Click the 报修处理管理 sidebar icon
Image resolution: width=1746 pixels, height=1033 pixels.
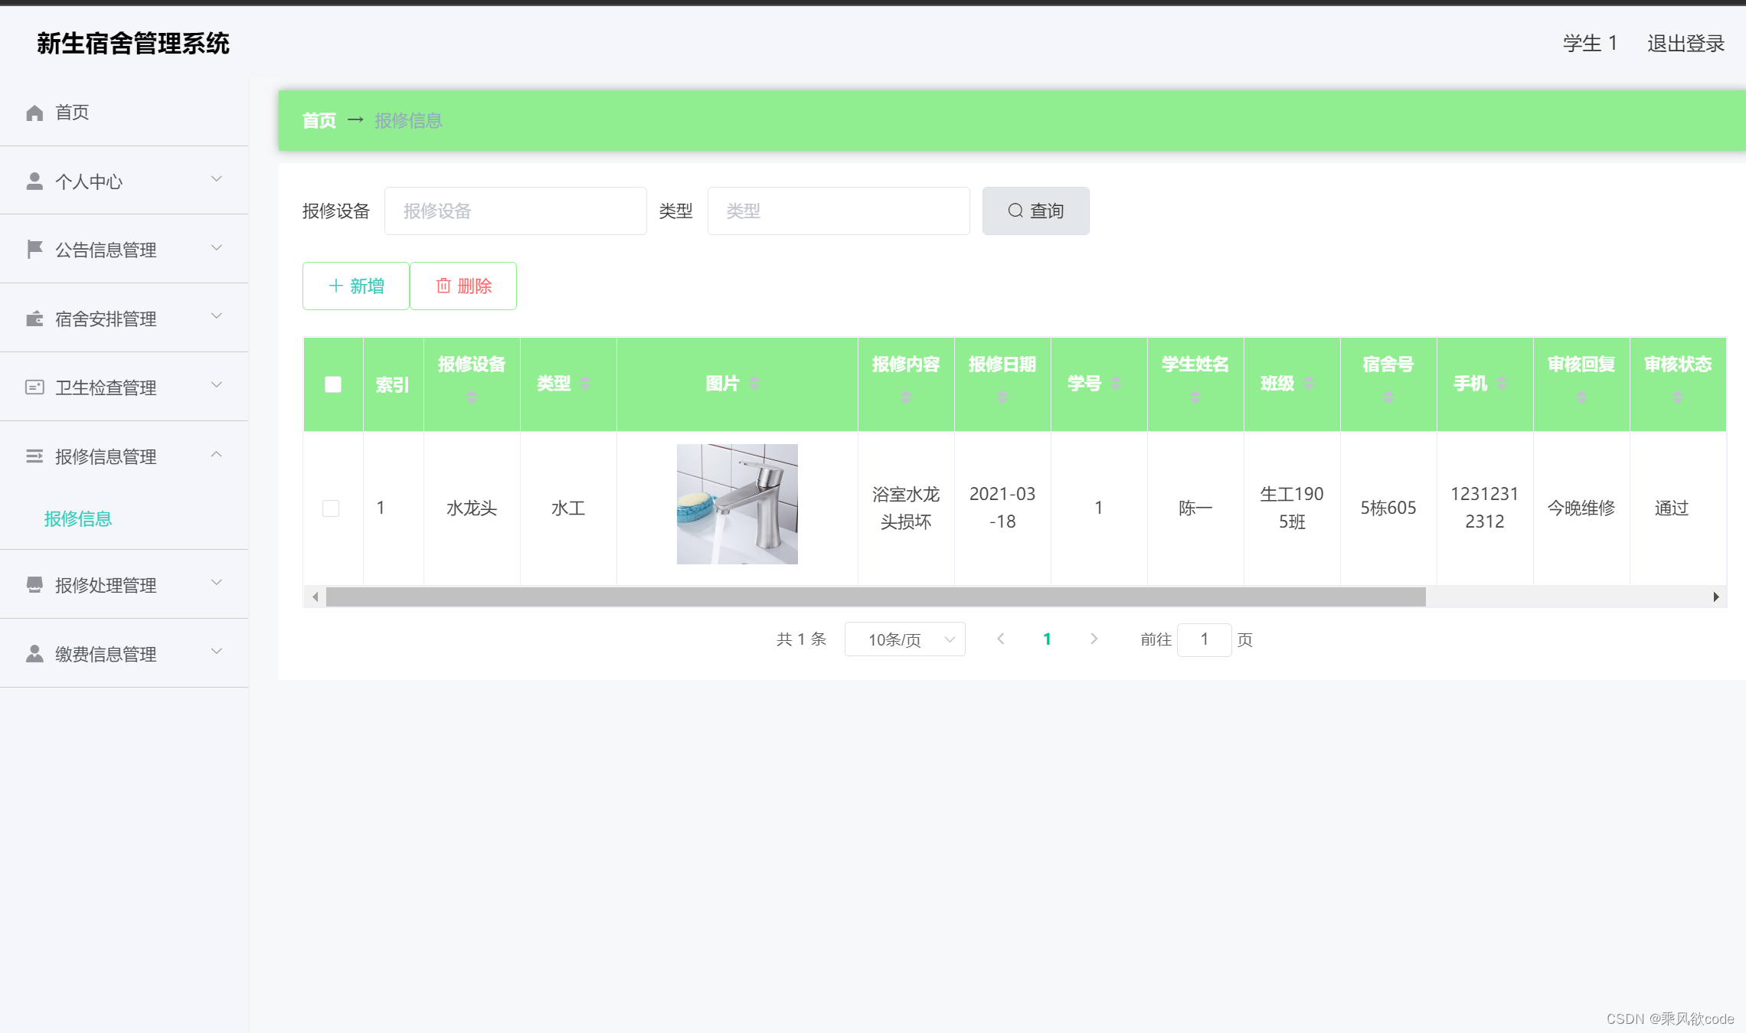pyautogui.click(x=34, y=584)
